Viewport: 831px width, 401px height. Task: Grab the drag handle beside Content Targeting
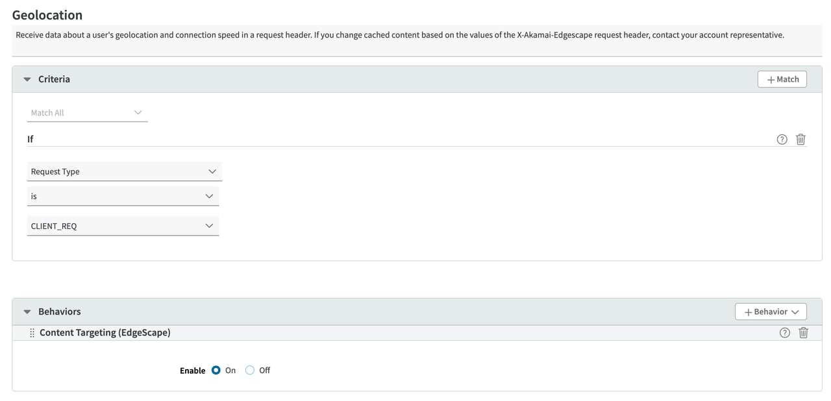coord(32,333)
